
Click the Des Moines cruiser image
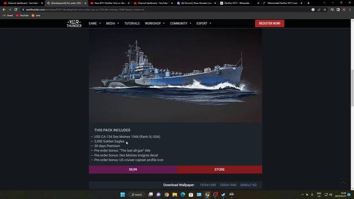(175, 76)
